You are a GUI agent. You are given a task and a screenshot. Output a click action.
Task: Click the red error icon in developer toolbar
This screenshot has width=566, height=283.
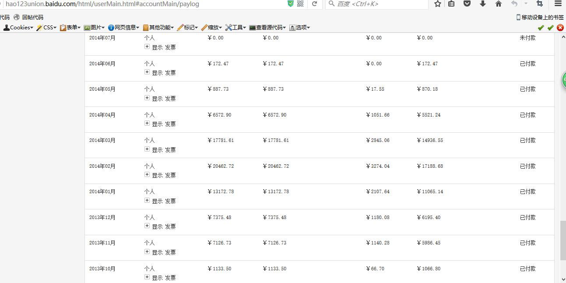[560, 28]
